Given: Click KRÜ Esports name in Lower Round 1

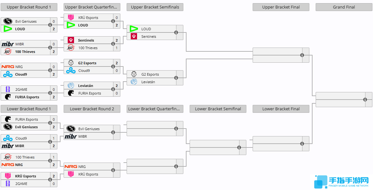Looking at the screenshot, I should coord(26,176).
